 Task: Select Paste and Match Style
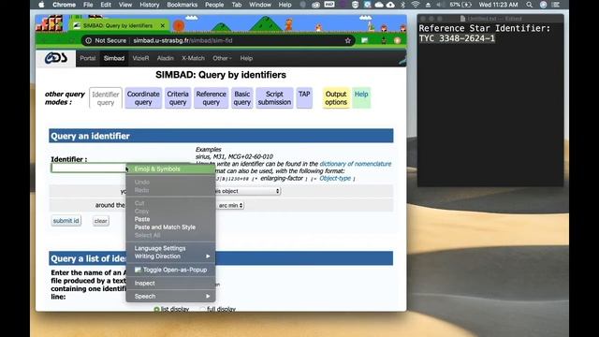[x=170, y=227]
